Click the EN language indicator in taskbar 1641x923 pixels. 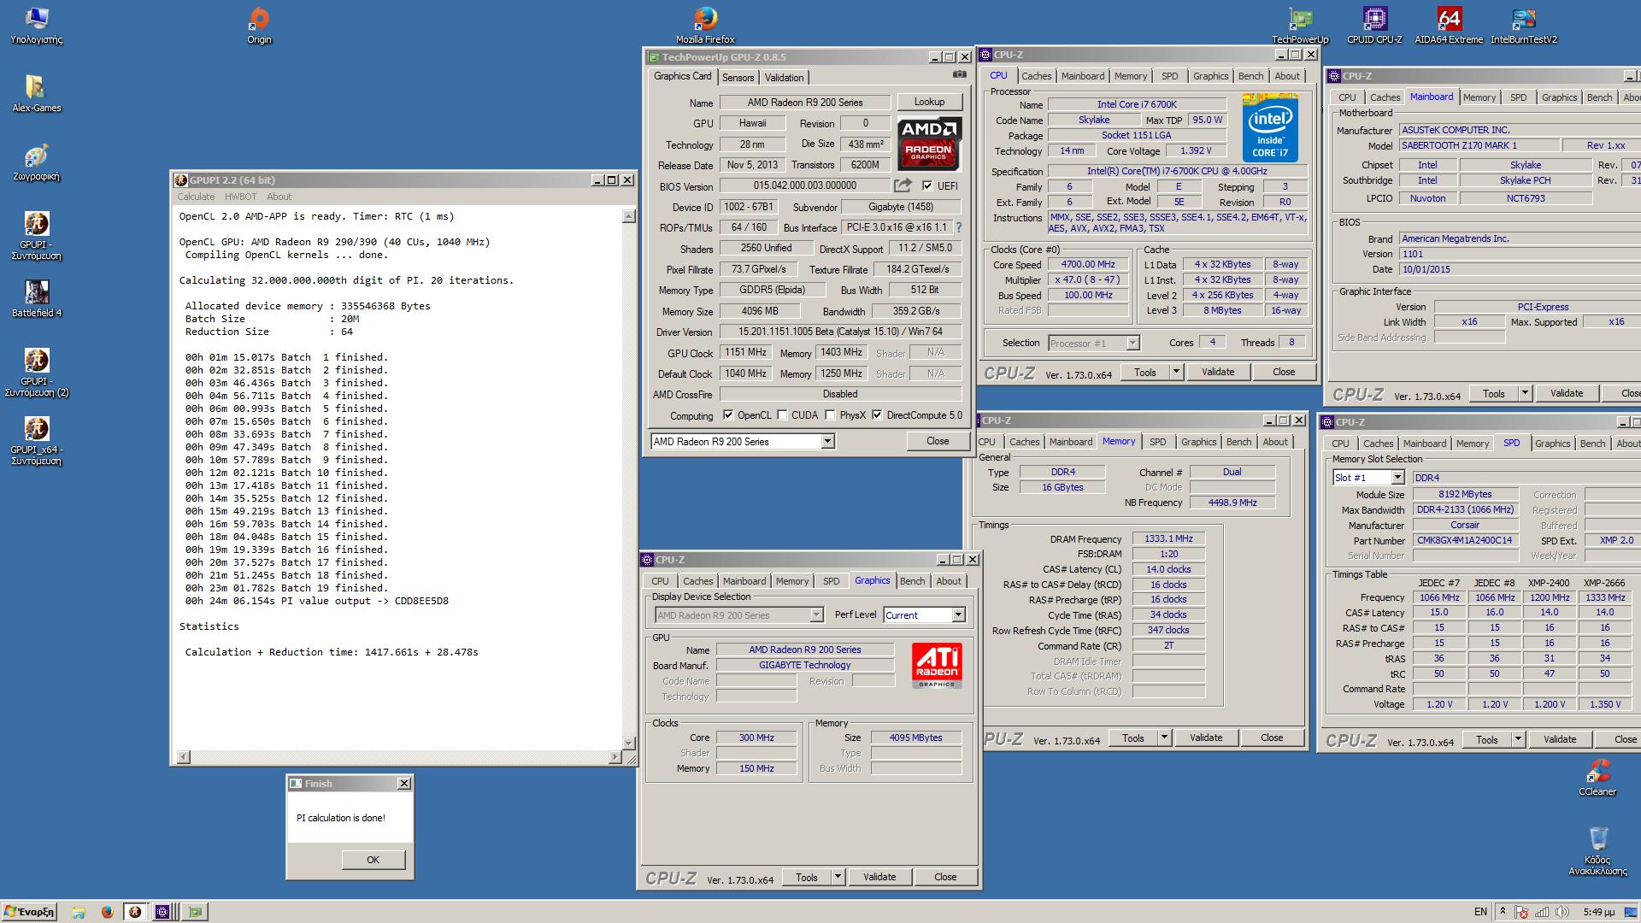point(1480,912)
